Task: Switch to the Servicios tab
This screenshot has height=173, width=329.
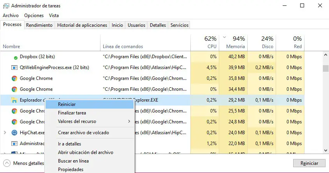Action: pyautogui.click(x=179, y=25)
